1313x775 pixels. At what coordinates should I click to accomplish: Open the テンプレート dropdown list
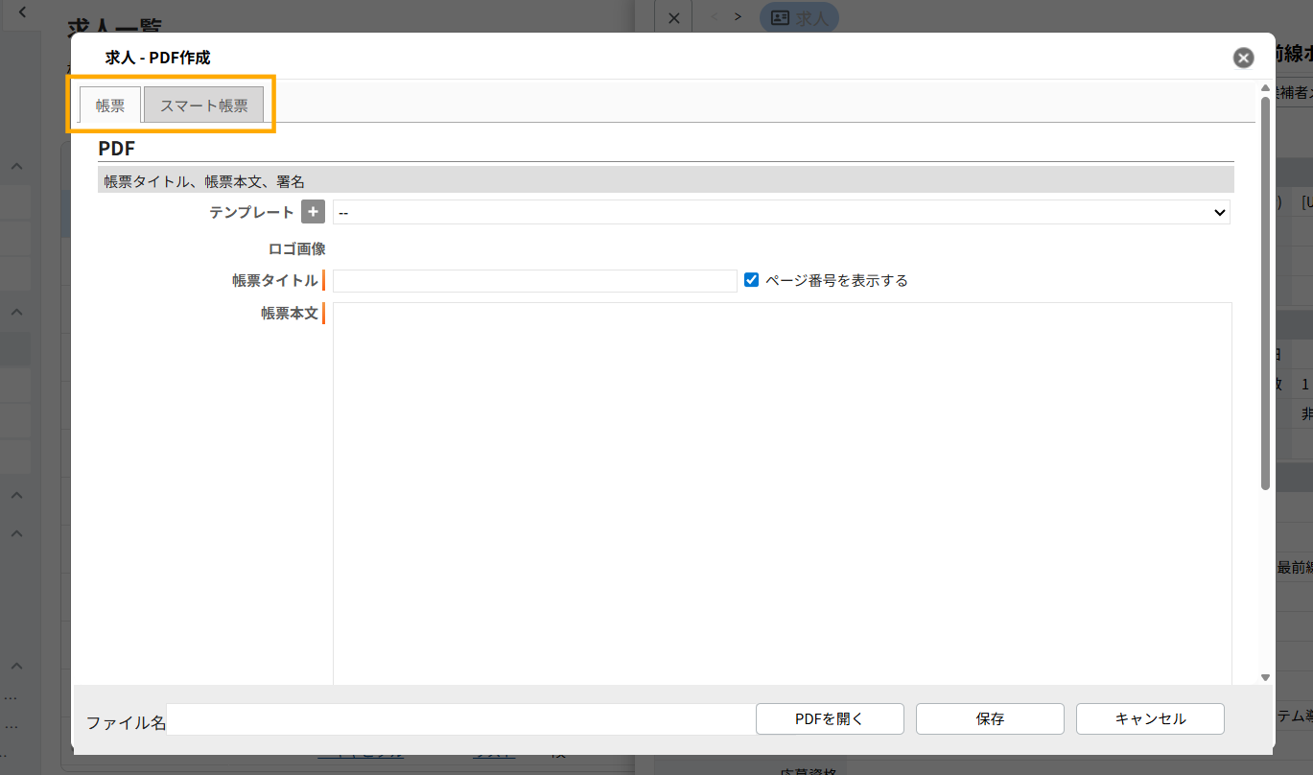(781, 212)
